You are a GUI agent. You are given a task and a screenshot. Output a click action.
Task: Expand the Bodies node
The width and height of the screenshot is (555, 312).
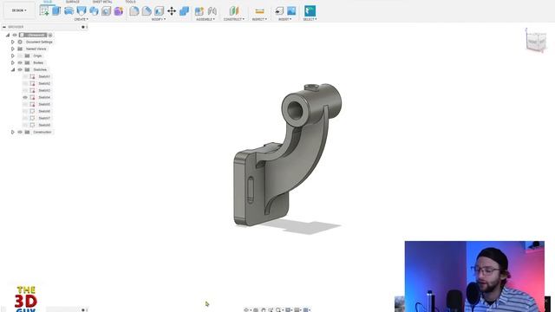pos(13,62)
